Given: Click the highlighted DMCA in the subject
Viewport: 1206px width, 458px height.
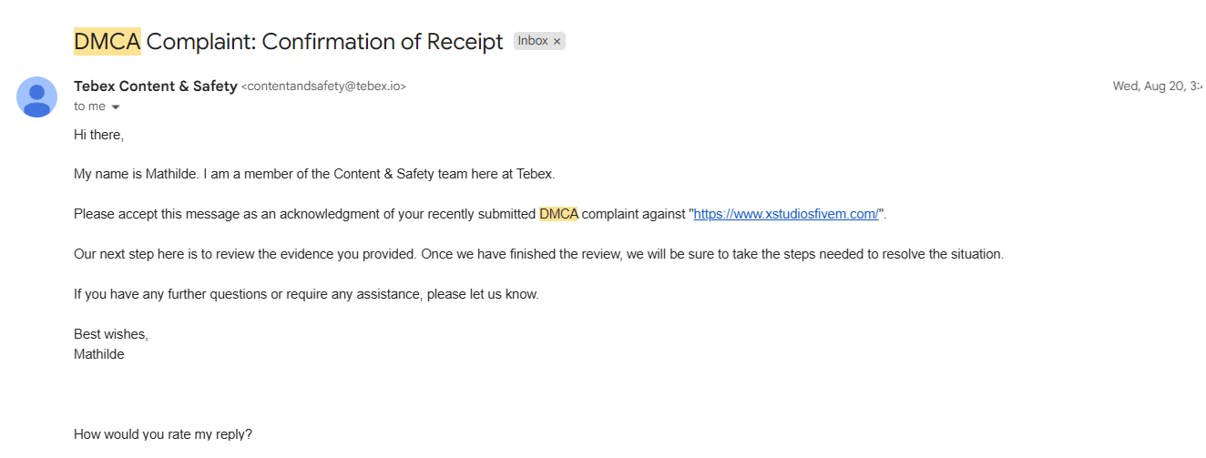Looking at the screenshot, I should 107,41.
